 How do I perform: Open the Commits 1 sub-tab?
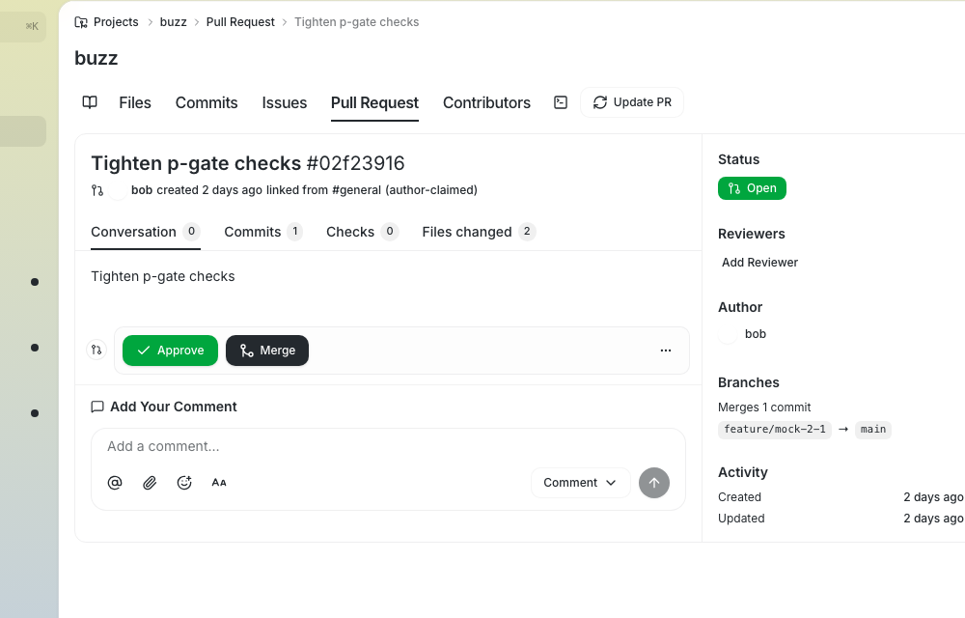(x=263, y=232)
